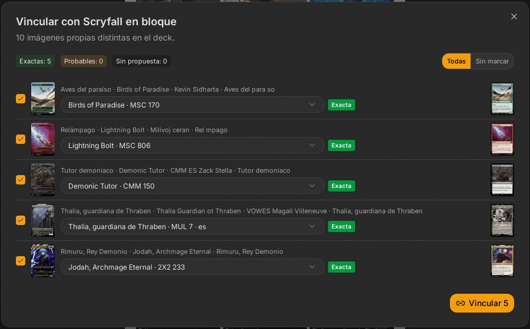This screenshot has height=329, width=530.
Task: Close the bulk link dialog
Action: click(514, 16)
